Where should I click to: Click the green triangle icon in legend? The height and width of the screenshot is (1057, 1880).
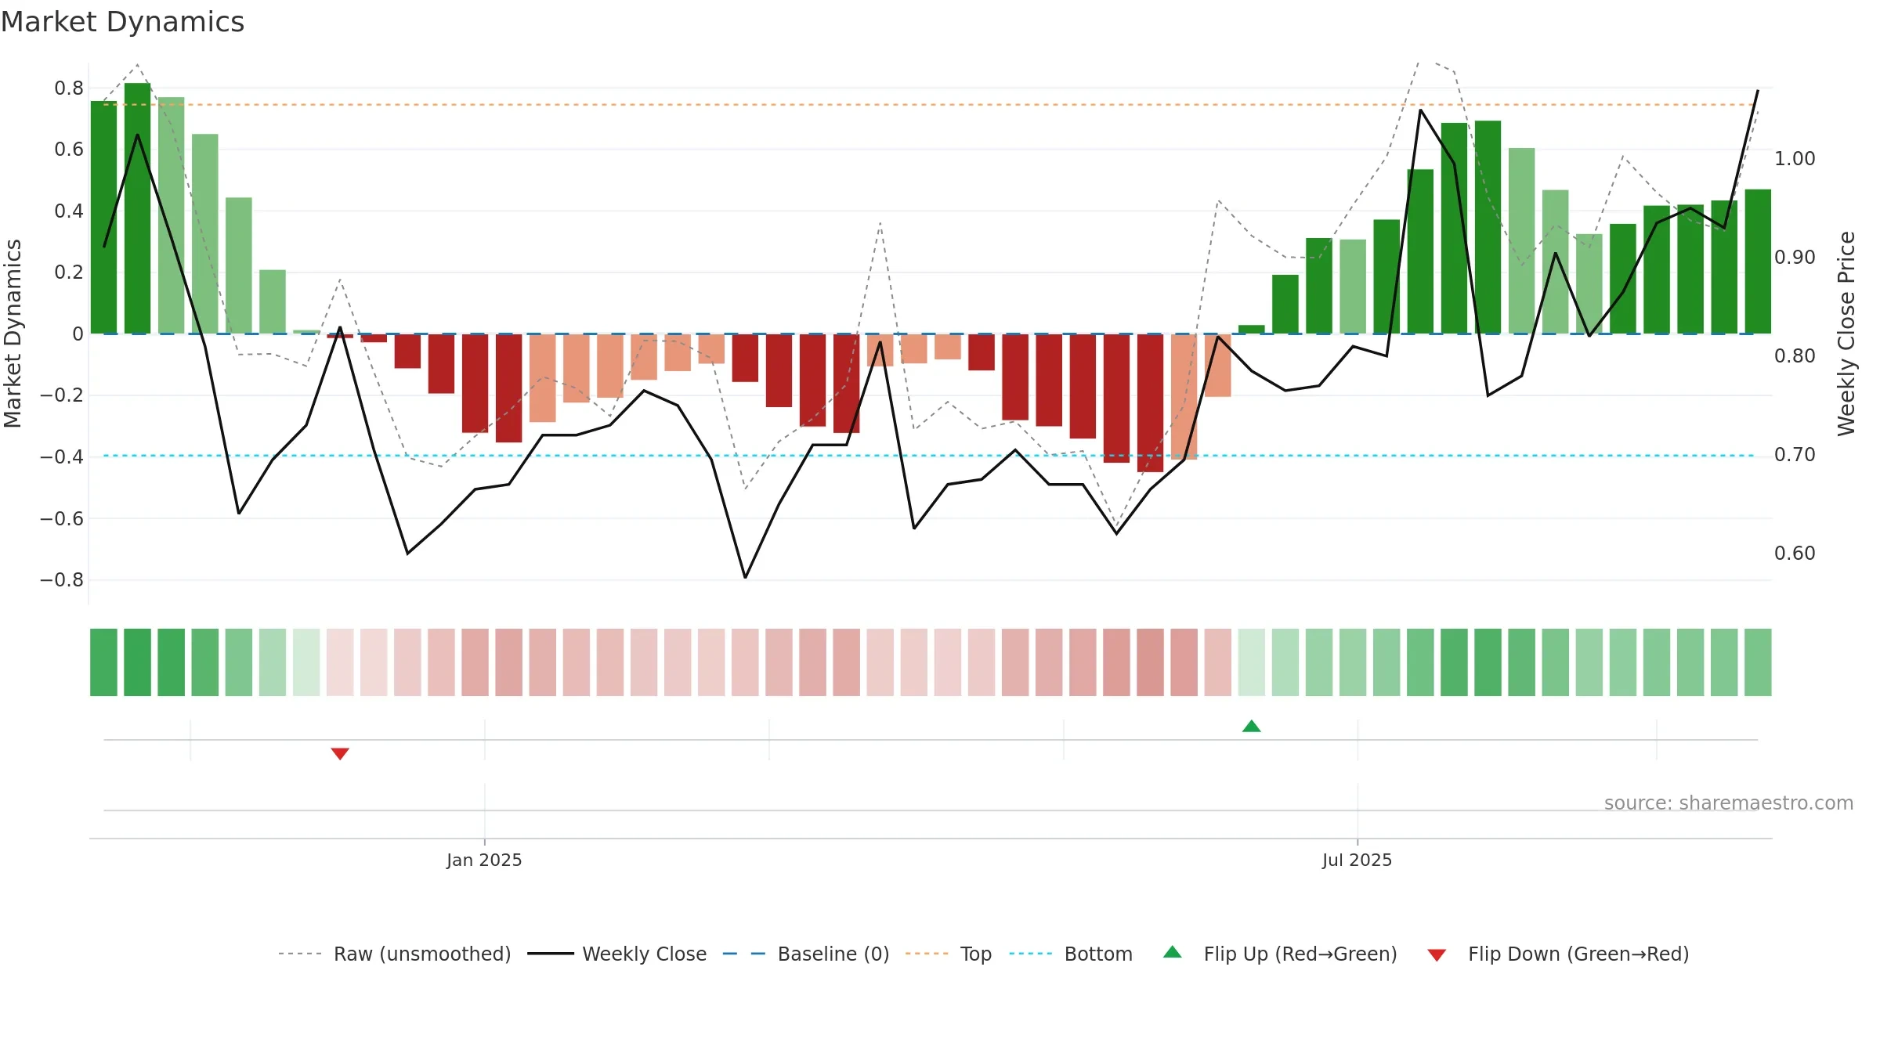coord(1173,952)
